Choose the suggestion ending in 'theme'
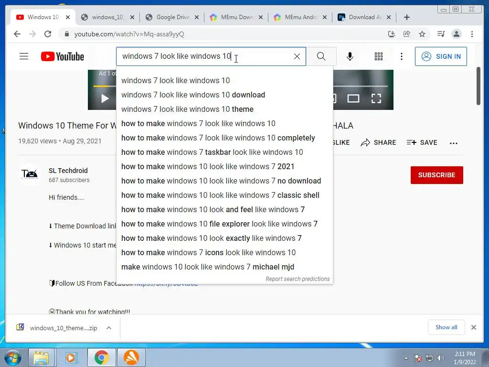 click(224, 109)
